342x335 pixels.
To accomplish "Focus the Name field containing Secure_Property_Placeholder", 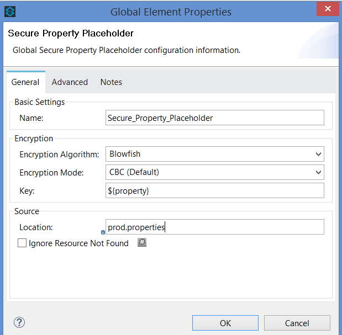I will [x=214, y=118].
